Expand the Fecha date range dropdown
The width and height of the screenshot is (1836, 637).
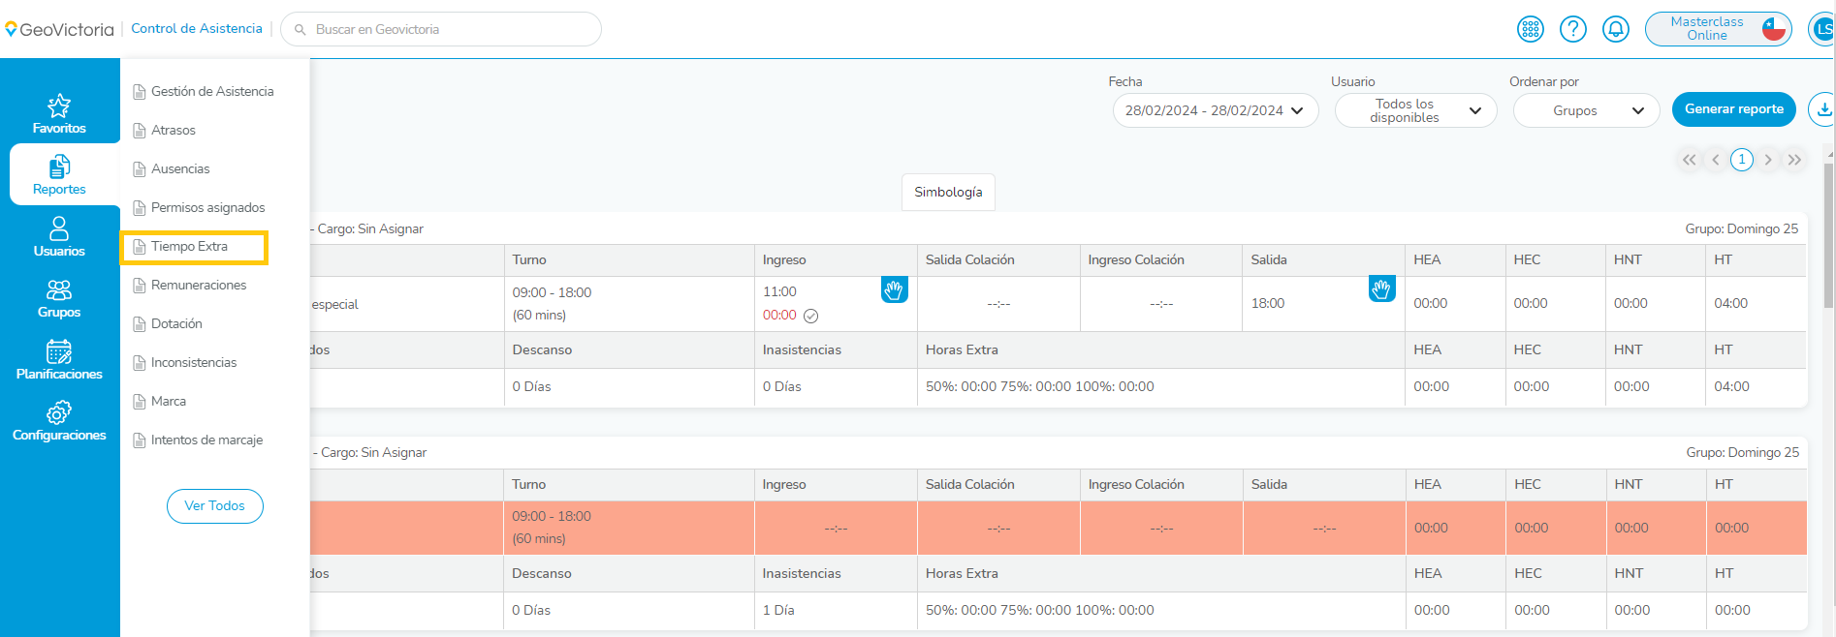[x=1215, y=110]
